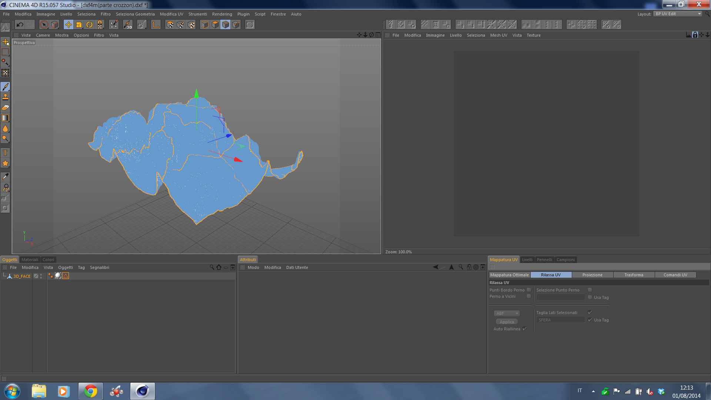The image size is (711, 400).
Task: Select the Scale tool icon
Action: [x=79, y=25]
